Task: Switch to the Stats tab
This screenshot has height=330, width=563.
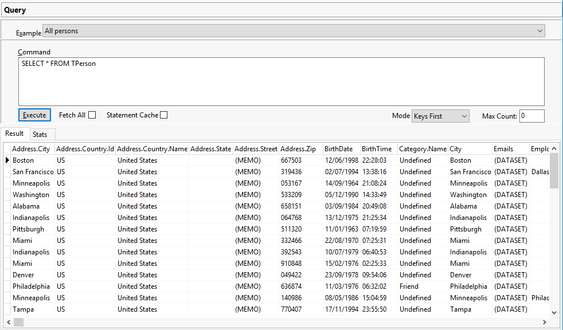Action: click(x=40, y=135)
